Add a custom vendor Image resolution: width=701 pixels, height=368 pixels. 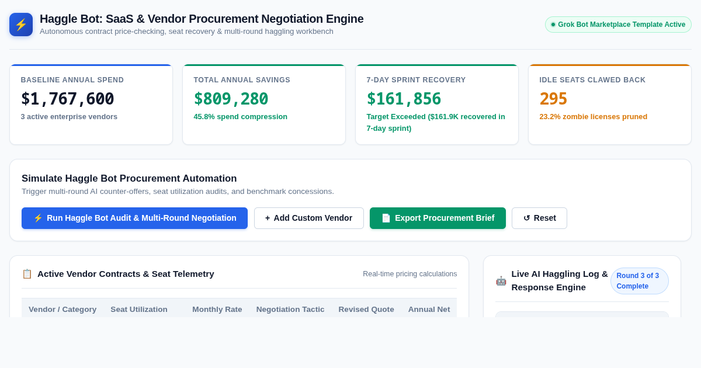point(309,218)
